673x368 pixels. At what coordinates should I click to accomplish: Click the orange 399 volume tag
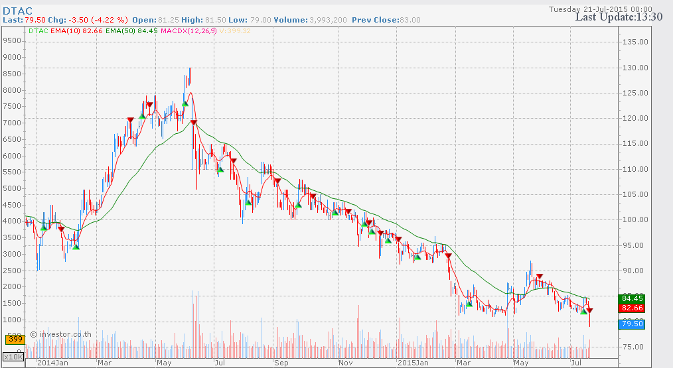pos(15,339)
